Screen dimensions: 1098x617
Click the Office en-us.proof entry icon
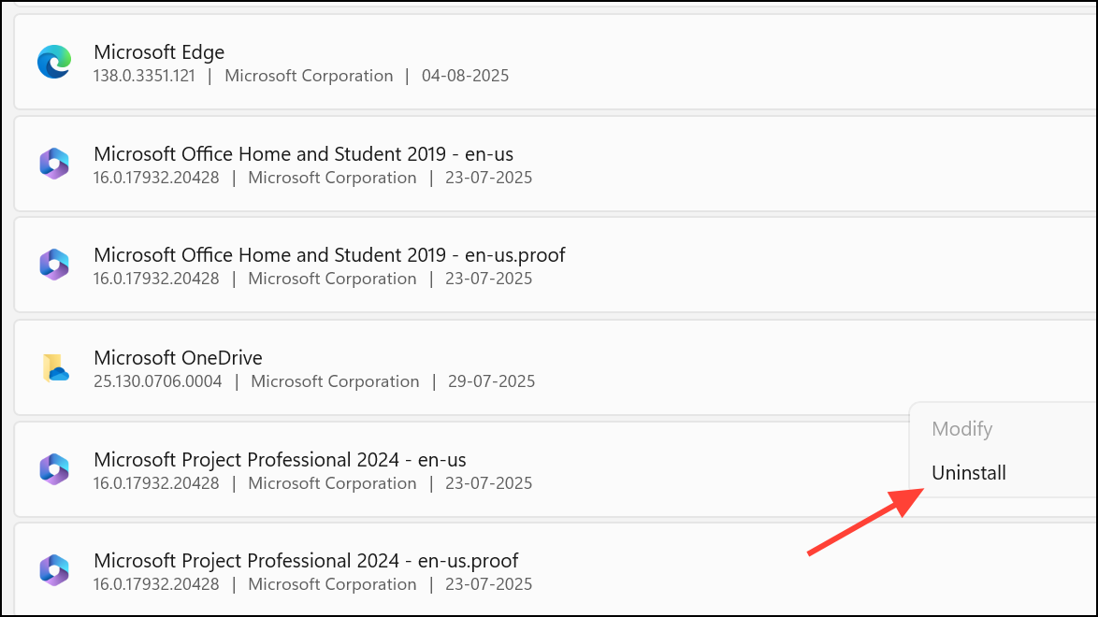click(x=54, y=265)
